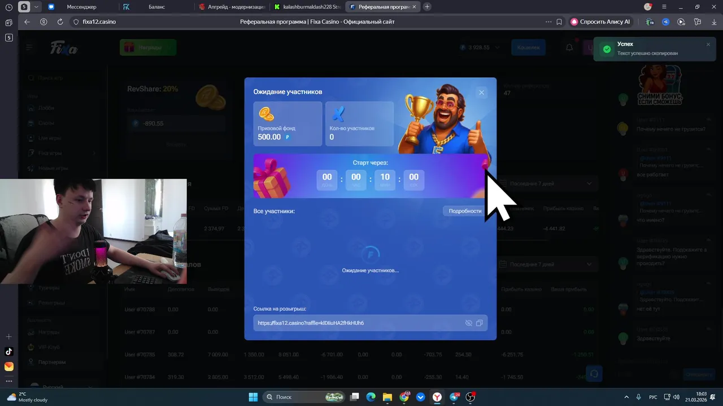The image size is (723, 406).
Task: Open the volume tray icon
Action: 676,397
